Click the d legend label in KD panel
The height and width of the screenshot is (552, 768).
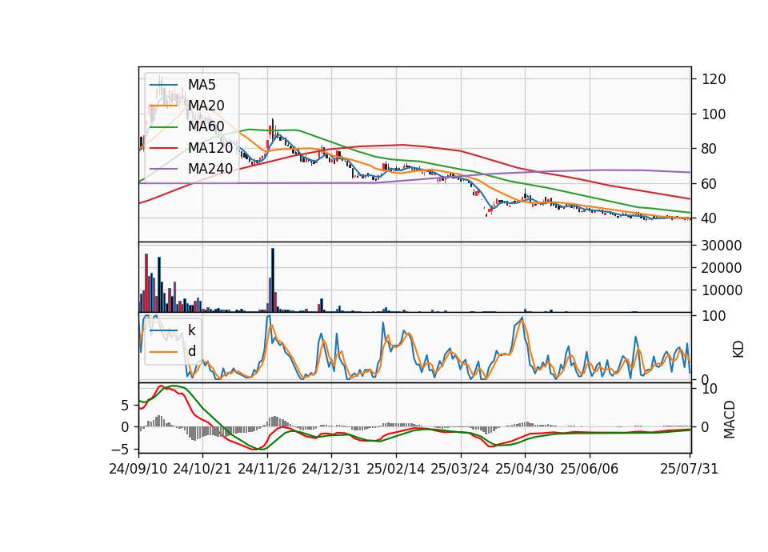[192, 351]
